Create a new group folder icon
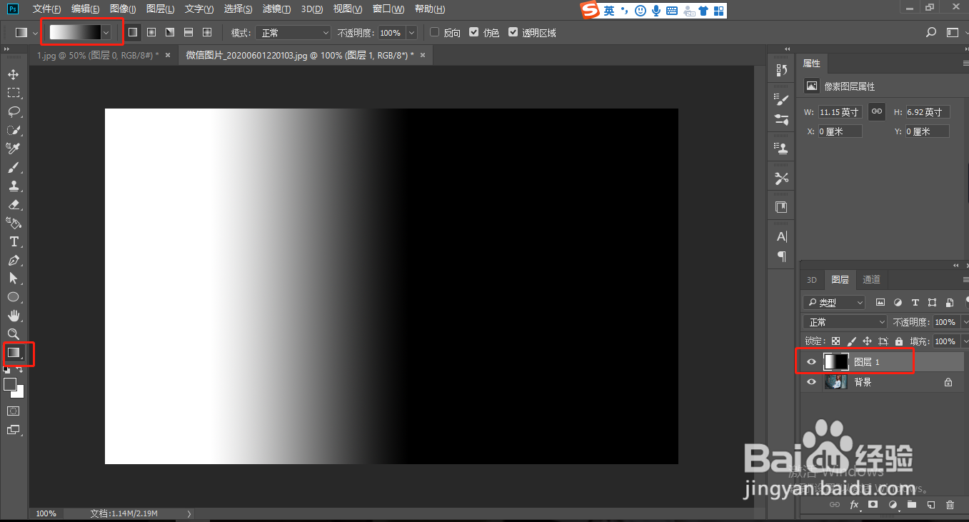This screenshot has width=969, height=522. click(911, 505)
